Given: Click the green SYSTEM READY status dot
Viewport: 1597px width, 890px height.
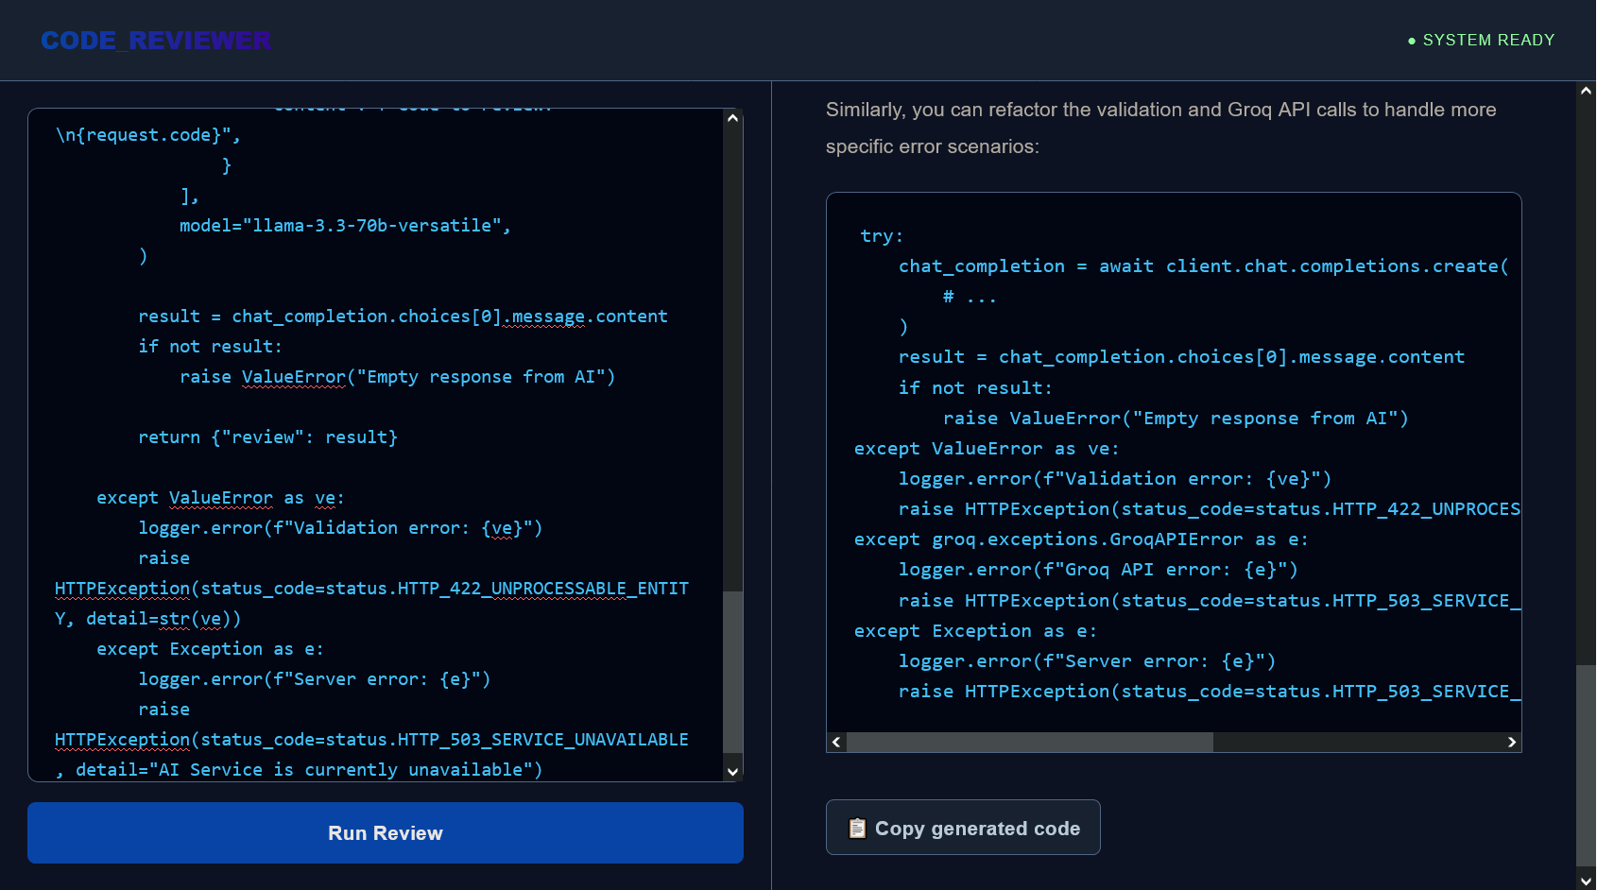Looking at the screenshot, I should (x=1412, y=40).
